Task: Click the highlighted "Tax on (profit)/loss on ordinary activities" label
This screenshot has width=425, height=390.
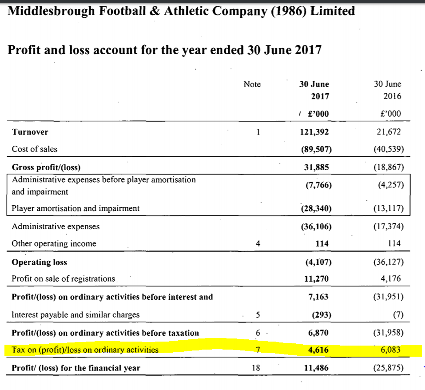Action: (85, 350)
